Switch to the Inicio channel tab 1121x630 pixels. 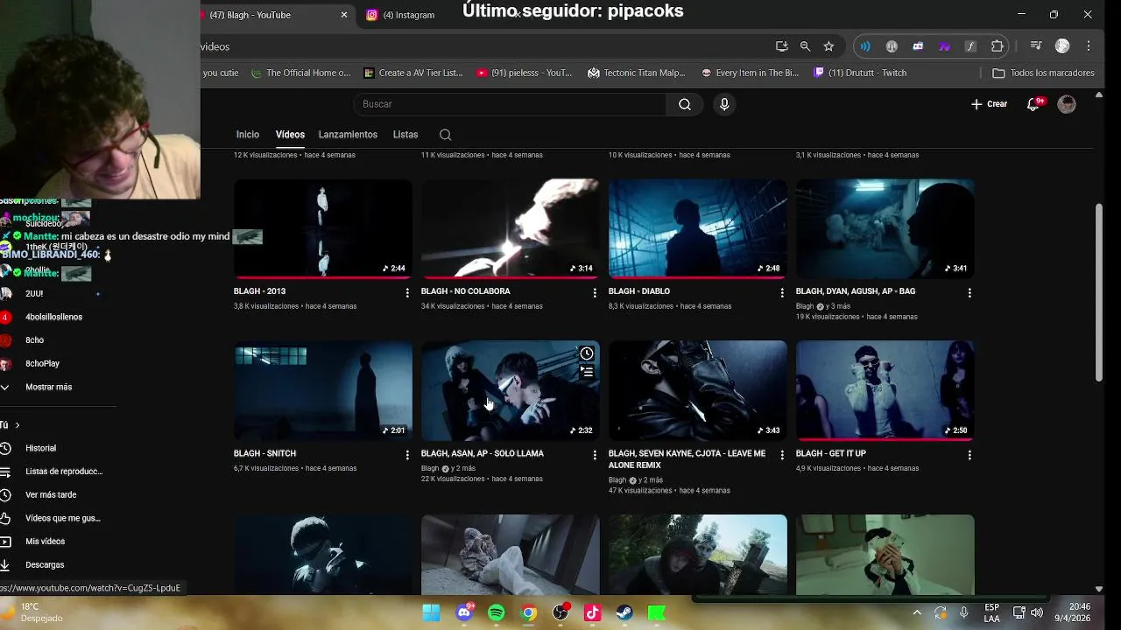point(248,135)
